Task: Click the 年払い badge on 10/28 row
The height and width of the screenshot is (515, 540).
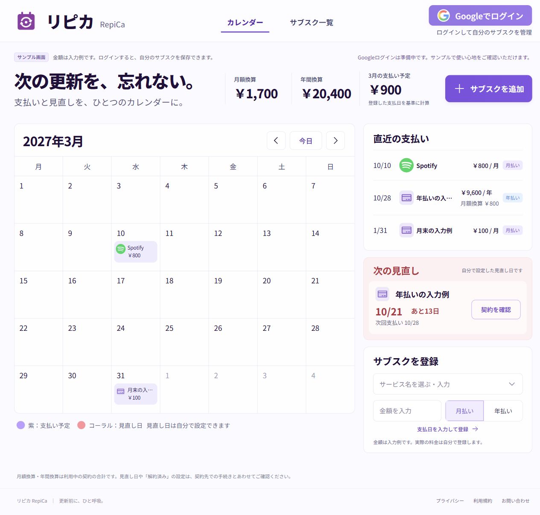Action: pos(513,198)
